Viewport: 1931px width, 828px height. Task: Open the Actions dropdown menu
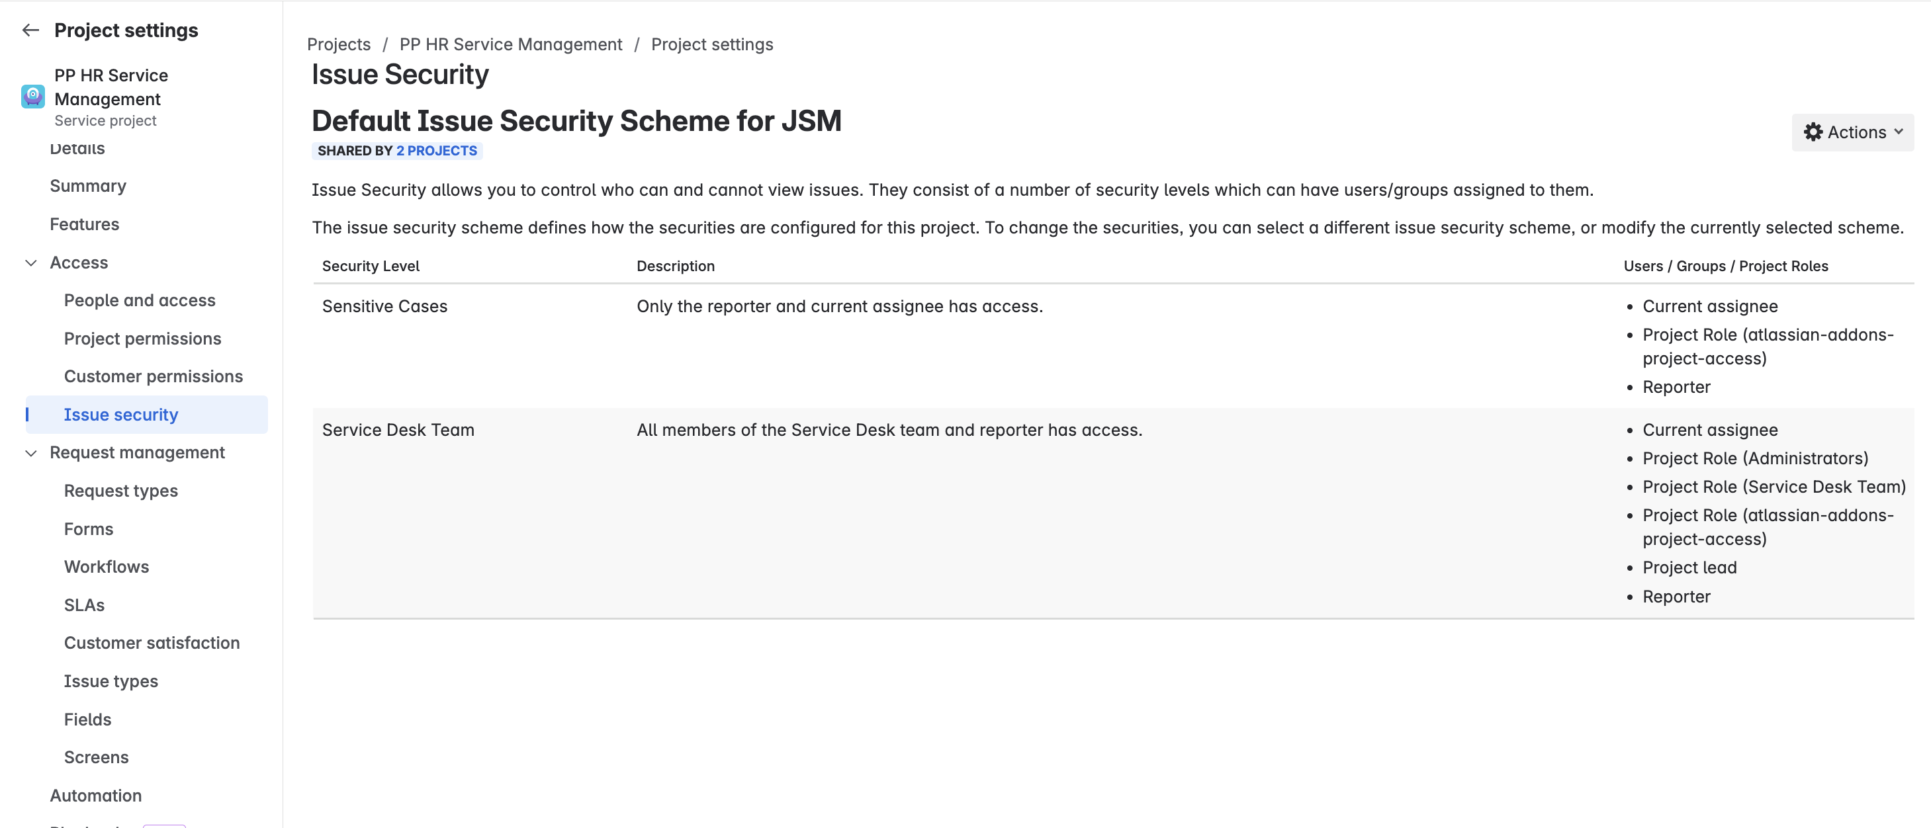click(x=1852, y=132)
